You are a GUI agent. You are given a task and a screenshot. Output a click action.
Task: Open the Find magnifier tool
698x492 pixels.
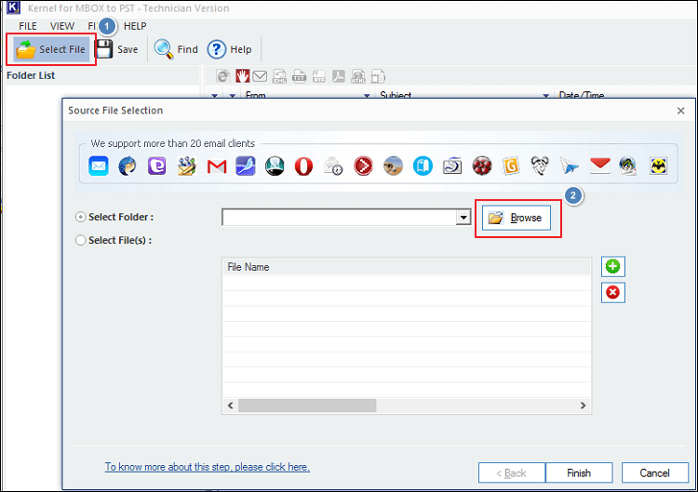pos(164,49)
